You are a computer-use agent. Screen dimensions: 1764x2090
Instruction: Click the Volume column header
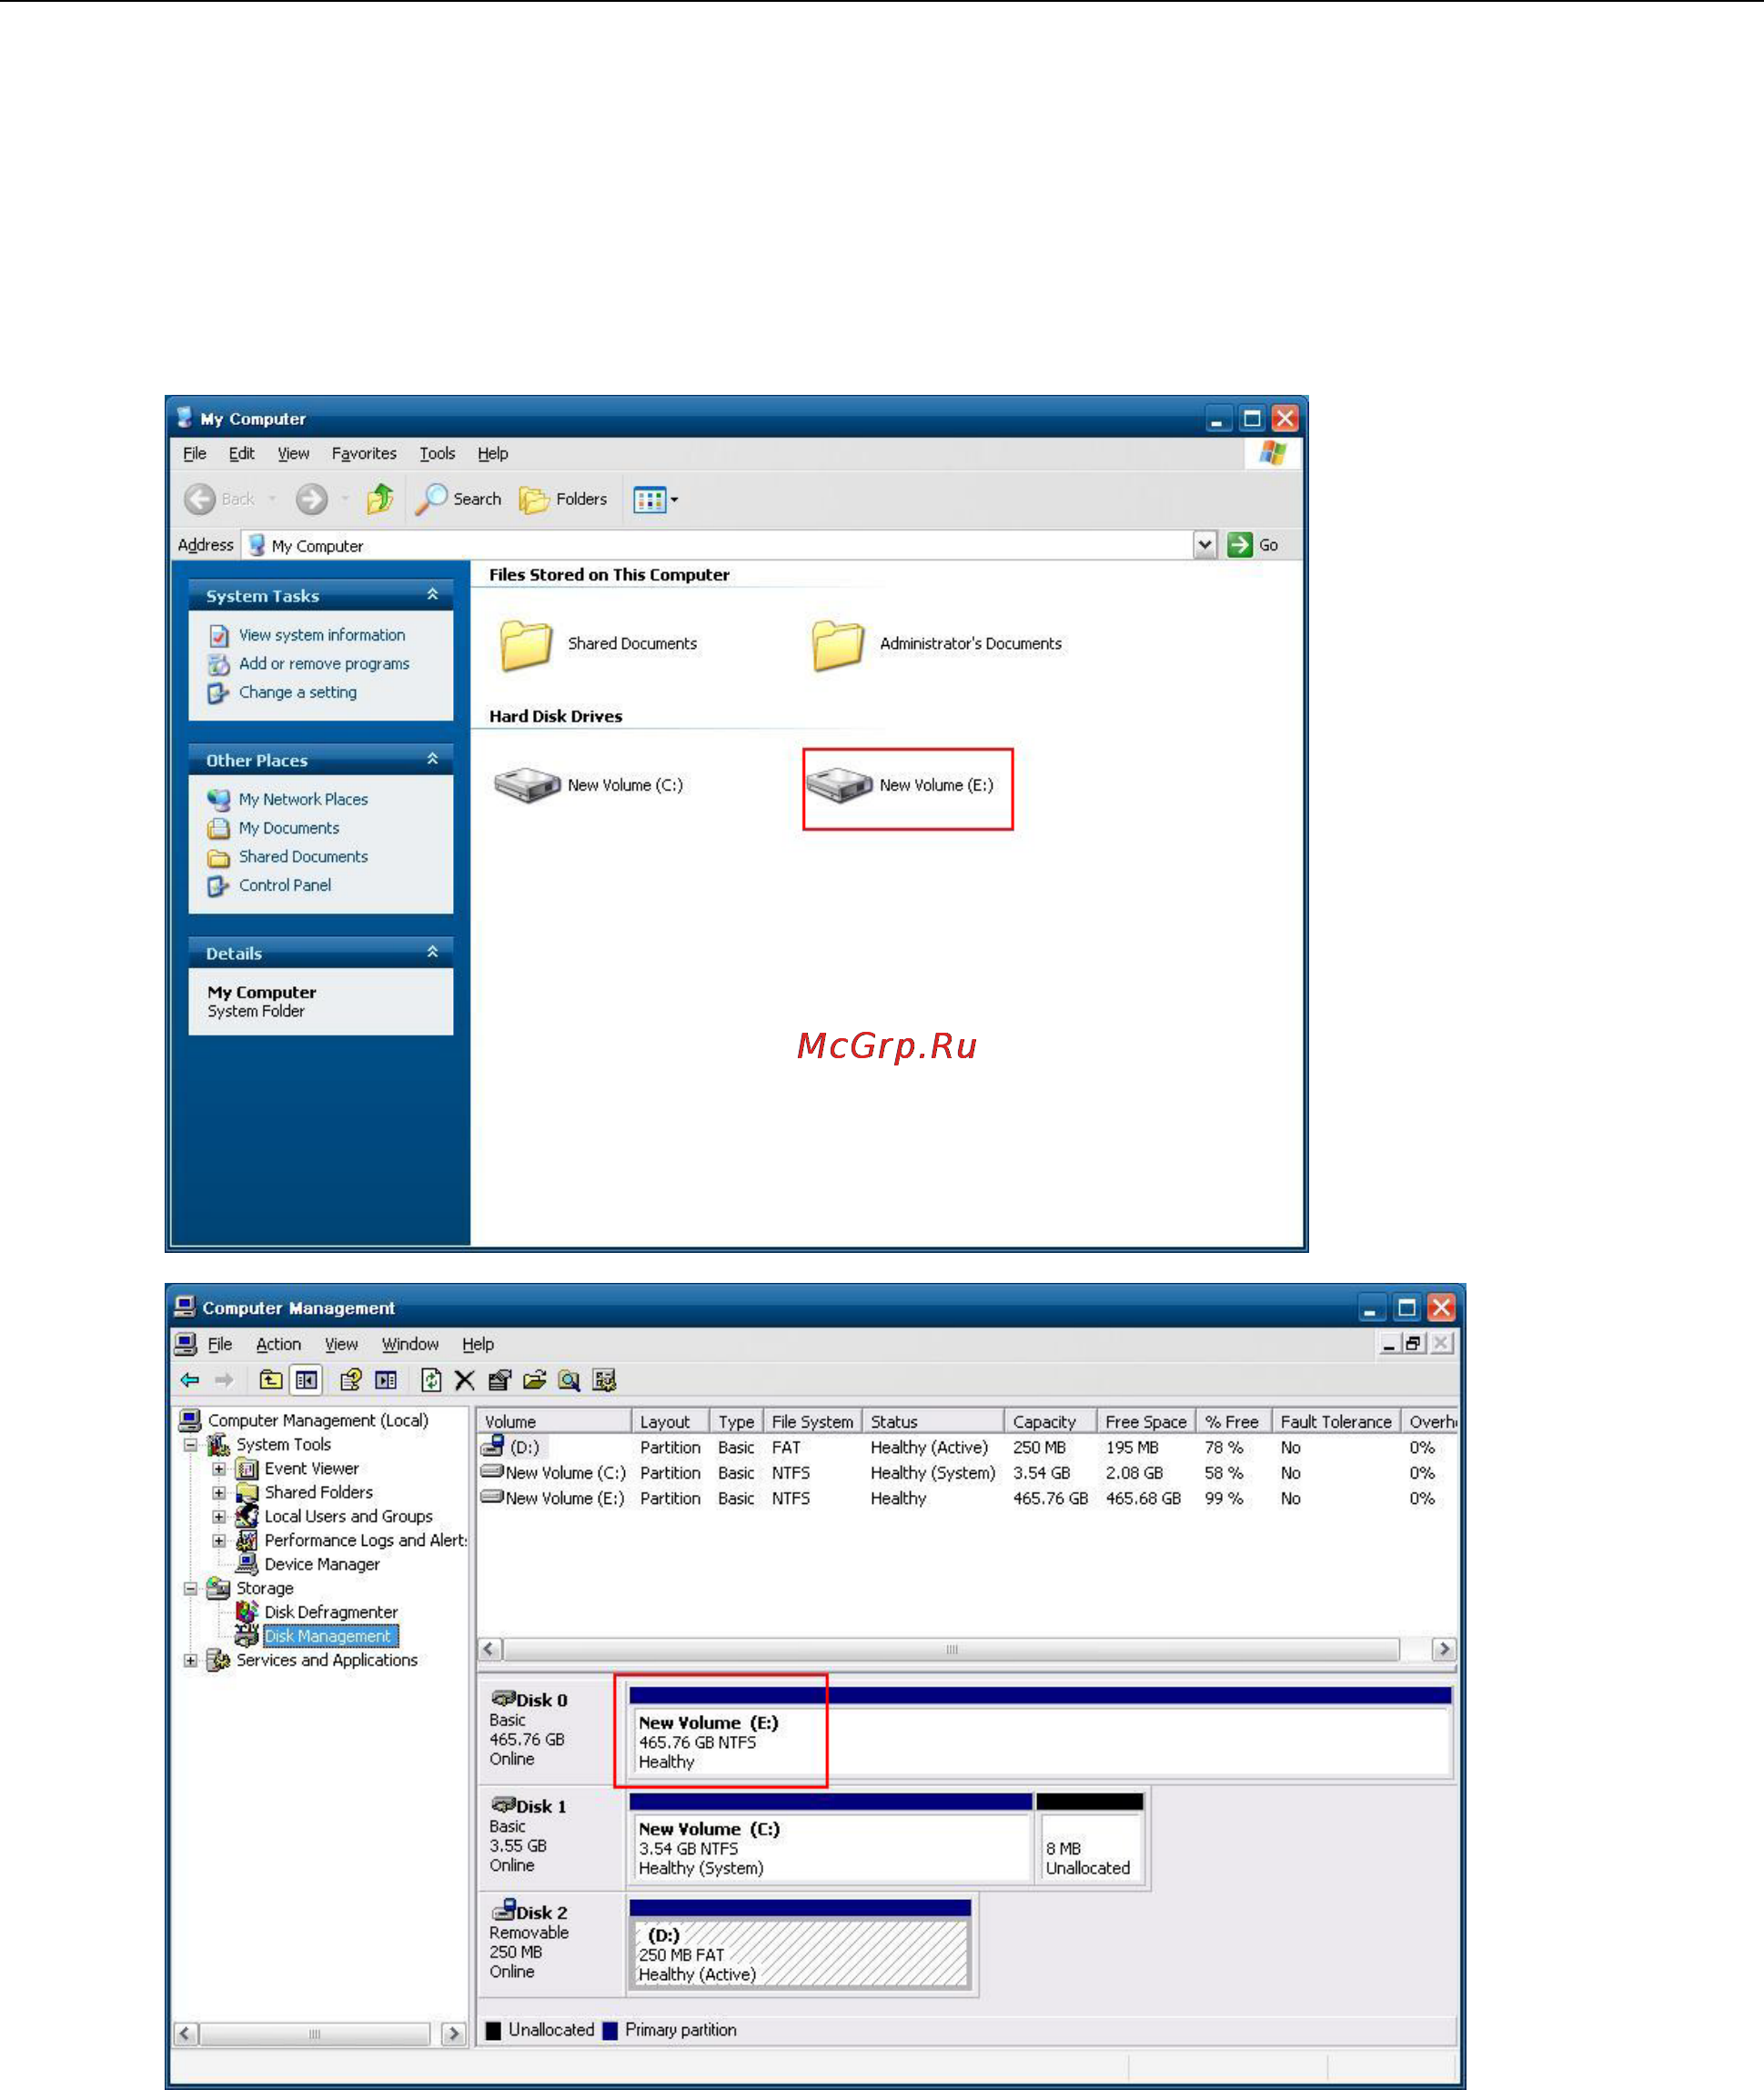point(554,1421)
